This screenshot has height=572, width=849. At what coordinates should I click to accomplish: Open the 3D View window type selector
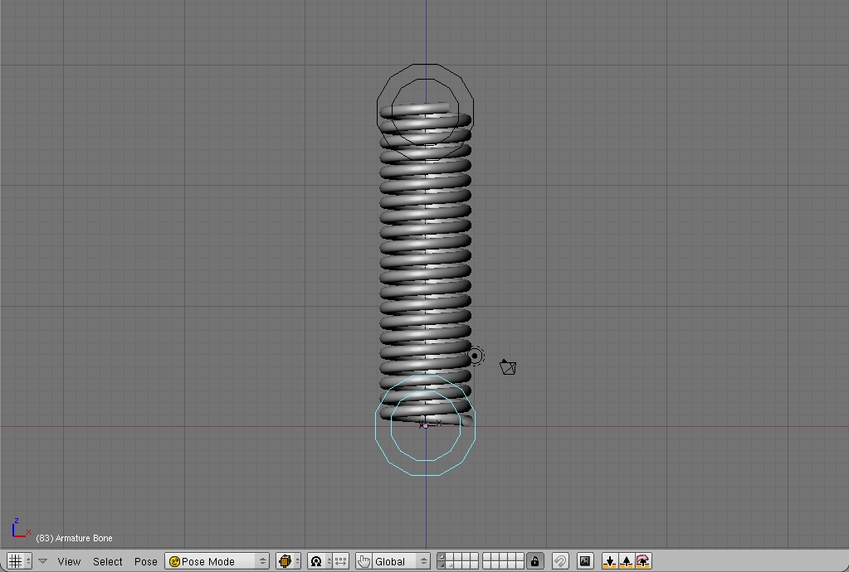(19, 561)
